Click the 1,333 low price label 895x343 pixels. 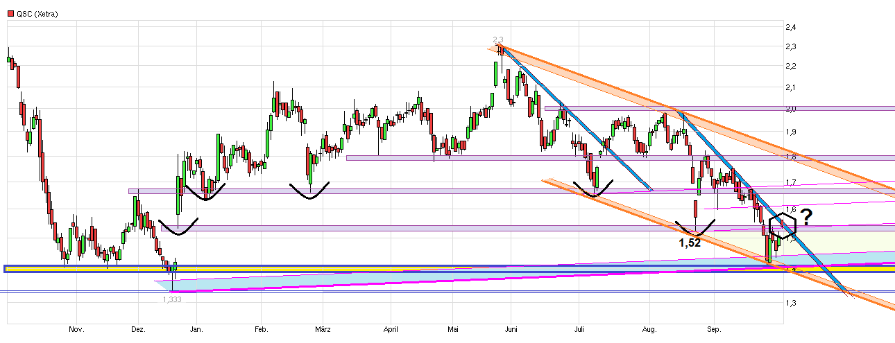[x=173, y=299]
